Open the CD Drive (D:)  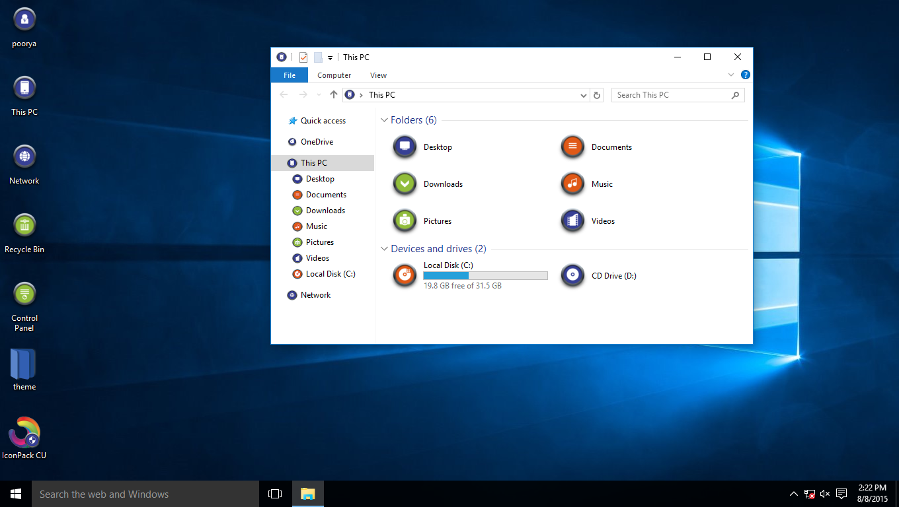point(613,275)
